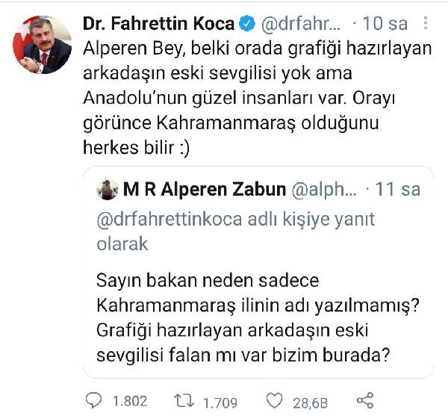This screenshot has height=416, width=448.
Task: Click the @alph... handle in the quoted tweet
Action: pyautogui.click(x=324, y=190)
